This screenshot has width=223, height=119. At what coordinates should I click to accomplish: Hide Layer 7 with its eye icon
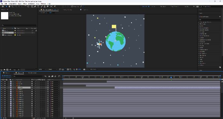1,89
